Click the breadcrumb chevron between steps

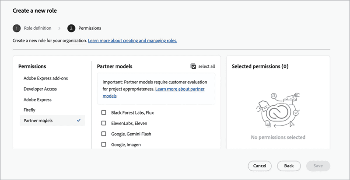(x=59, y=28)
